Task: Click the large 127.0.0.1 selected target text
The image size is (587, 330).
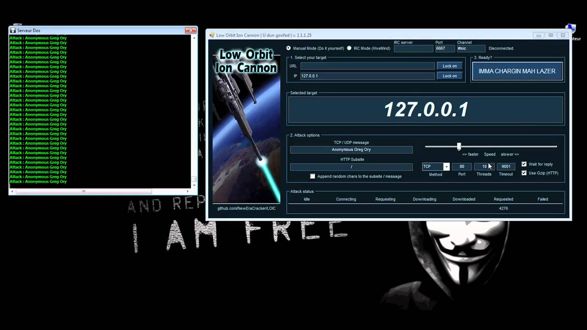Action: click(426, 110)
